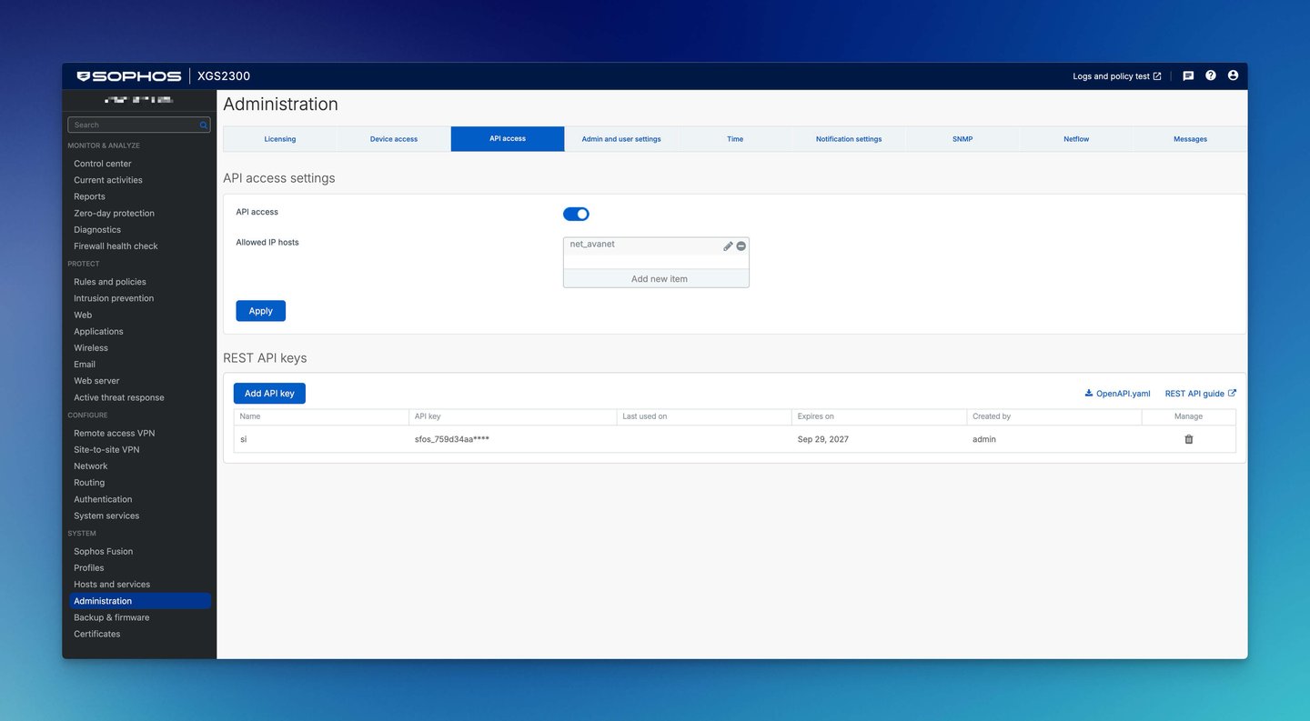Delete the si API key
This screenshot has width=1310, height=721.
[x=1188, y=439]
